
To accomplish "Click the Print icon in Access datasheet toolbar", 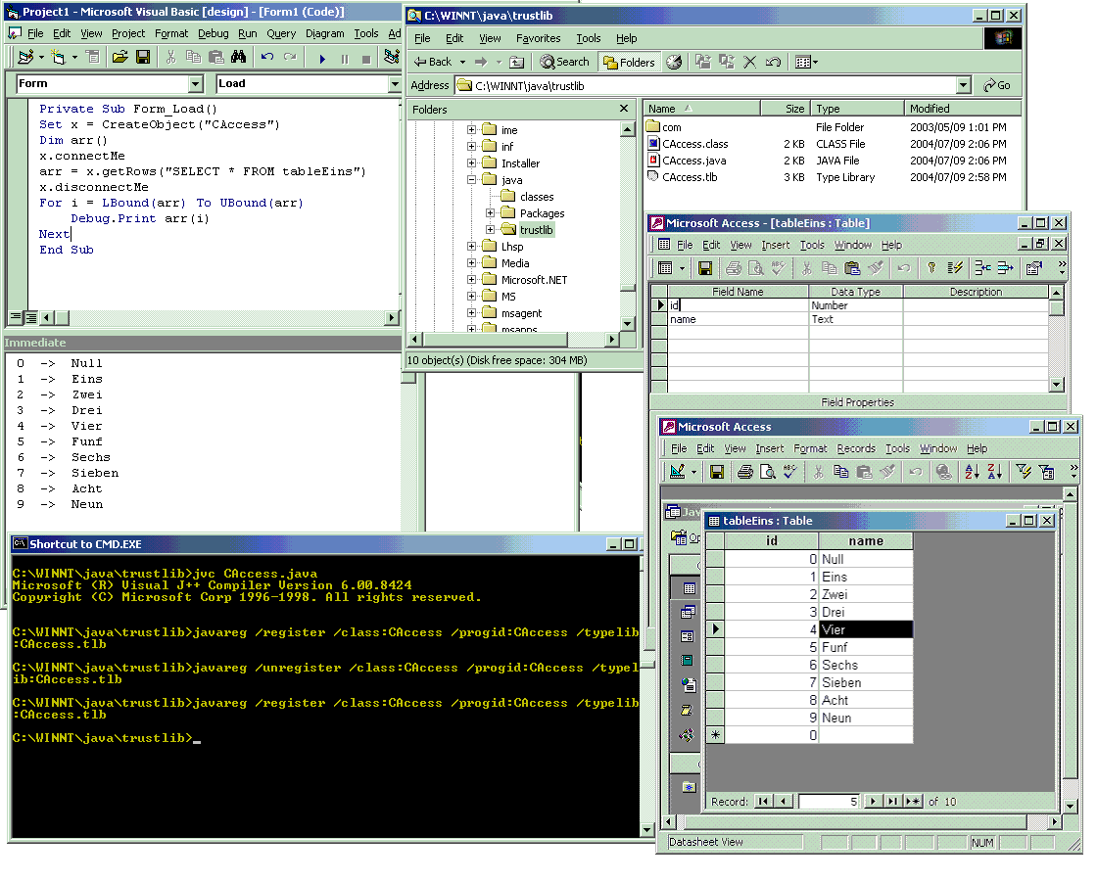I will tap(744, 472).
